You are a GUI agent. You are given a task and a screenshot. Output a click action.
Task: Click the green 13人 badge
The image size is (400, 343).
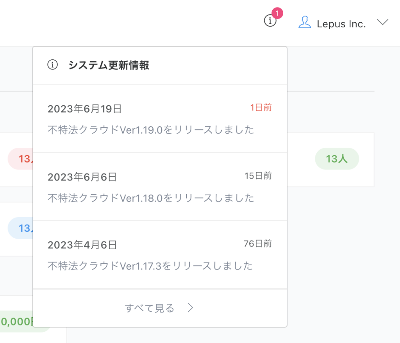coord(337,159)
